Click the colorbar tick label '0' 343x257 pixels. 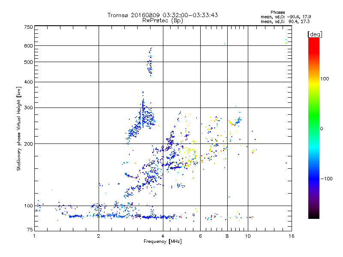pos(322,129)
